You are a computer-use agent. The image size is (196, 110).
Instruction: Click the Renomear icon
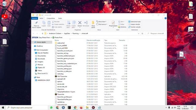tap(86, 23)
